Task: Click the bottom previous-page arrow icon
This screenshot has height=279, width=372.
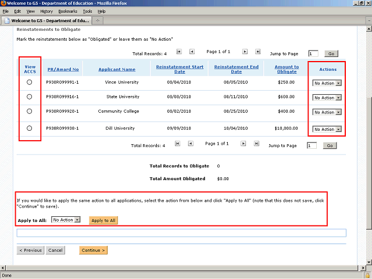Action: coord(191,143)
